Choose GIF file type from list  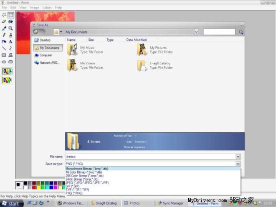pos(153,186)
